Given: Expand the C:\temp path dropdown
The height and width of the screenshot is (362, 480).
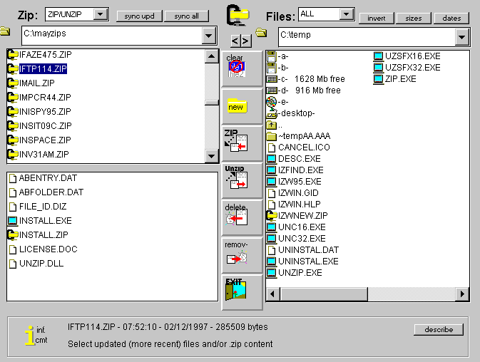Looking at the screenshot, I should 461,37.
